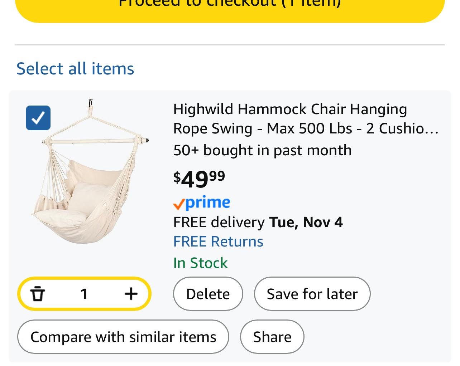Screen dimensions: 460x366
Task: Increase quantity with the plus icon
Action: 131,294
